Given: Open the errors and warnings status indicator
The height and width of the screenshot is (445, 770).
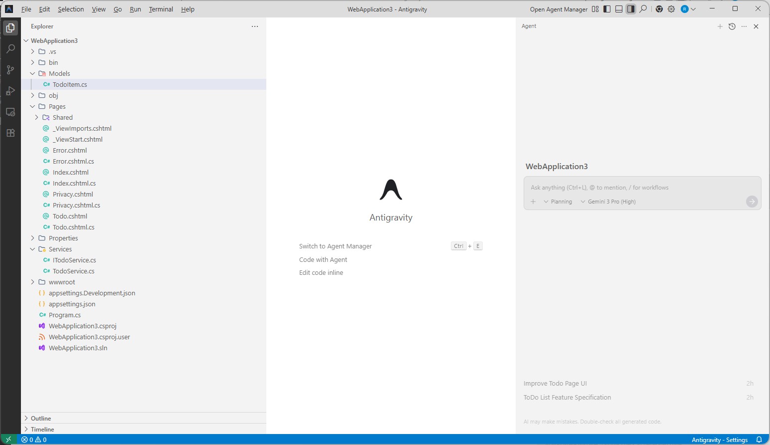Looking at the screenshot, I should coord(34,440).
